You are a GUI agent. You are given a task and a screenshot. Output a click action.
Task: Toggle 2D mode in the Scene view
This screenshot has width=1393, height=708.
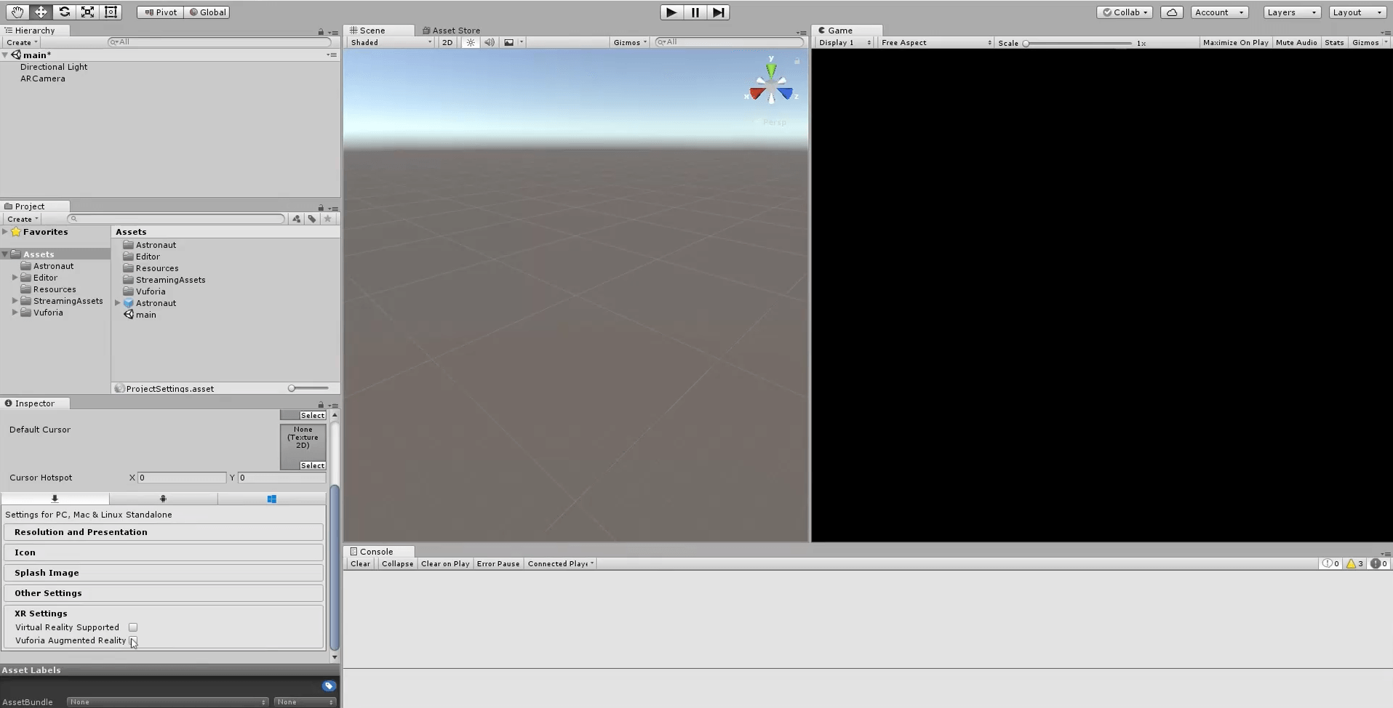(447, 42)
